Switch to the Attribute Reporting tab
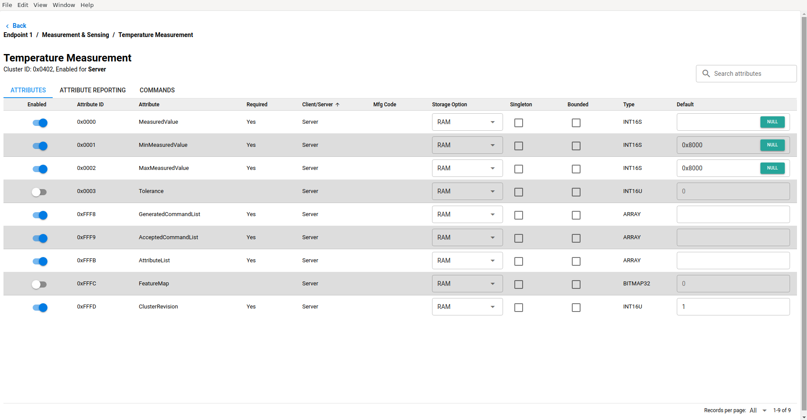The height and width of the screenshot is (420, 807). pyautogui.click(x=92, y=90)
